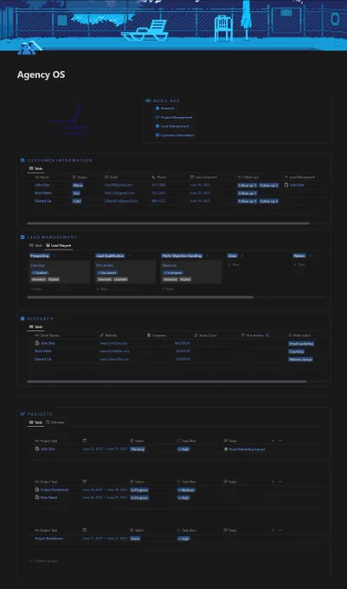
Task: Open the Done select tag in Projects
Action: [135, 538]
